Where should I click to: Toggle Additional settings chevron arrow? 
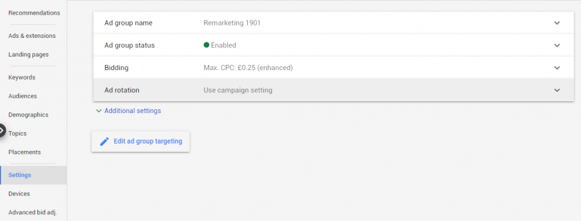pyautogui.click(x=99, y=111)
